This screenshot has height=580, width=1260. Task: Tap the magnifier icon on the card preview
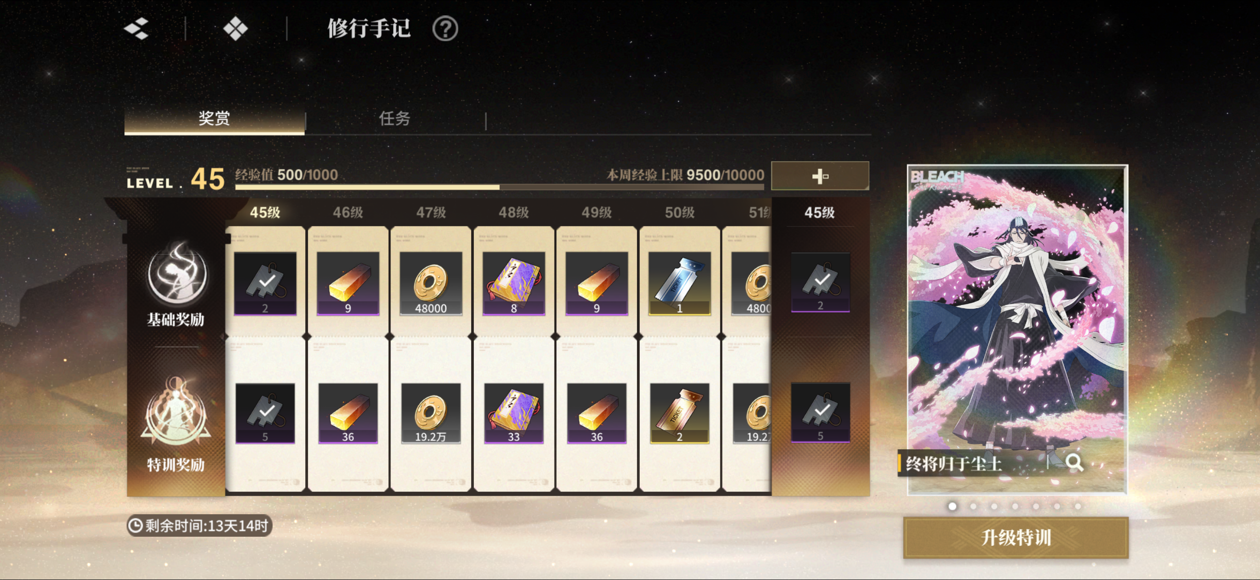pyautogui.click(x=1074, y=462)
